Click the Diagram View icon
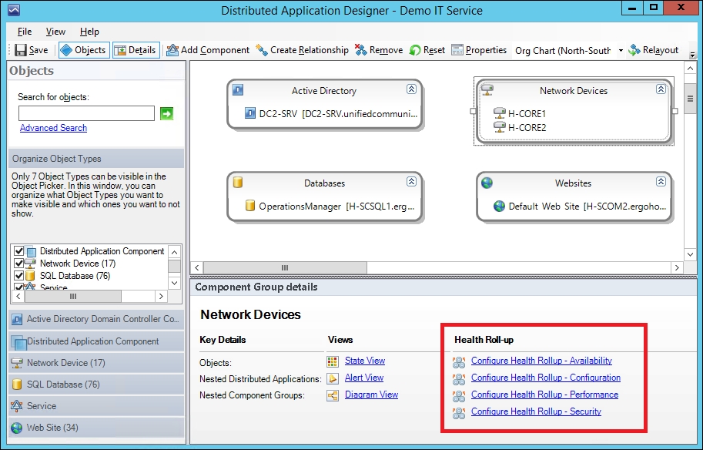703x450 pixels. (333, 396)
